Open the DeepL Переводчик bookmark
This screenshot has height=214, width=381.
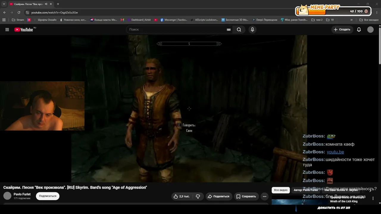click(264, 20)
